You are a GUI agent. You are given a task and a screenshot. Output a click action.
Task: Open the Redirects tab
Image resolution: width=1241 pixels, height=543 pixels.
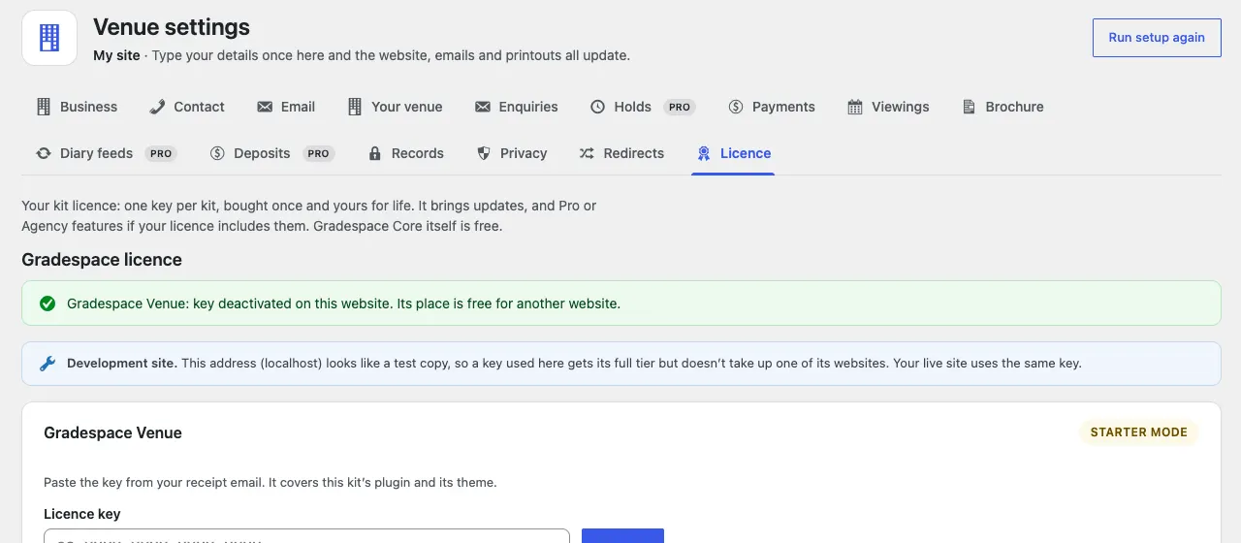(x=621, y=153)
